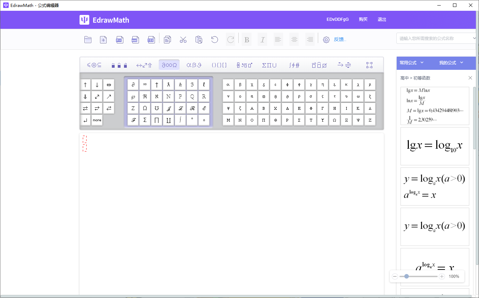
Task: Insert the coproduct ∐ symbol
Action: click(168, 120)
